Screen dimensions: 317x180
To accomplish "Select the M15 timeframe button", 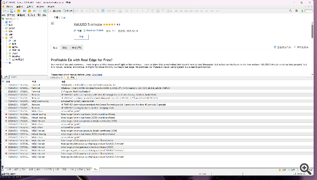I will pyautogui.click(x=186, y=11).
